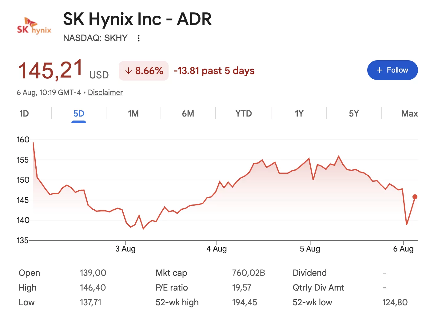Click the 140 y-axis label
The height and width of the screenshot is (321, 430).
pos(23,220)
